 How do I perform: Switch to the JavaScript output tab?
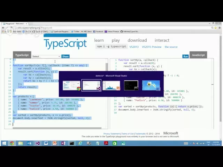pos(198,55)
